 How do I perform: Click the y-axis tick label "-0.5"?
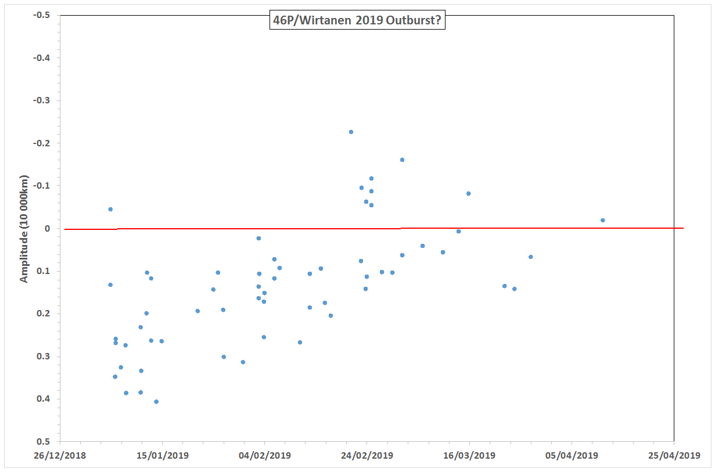43,15
